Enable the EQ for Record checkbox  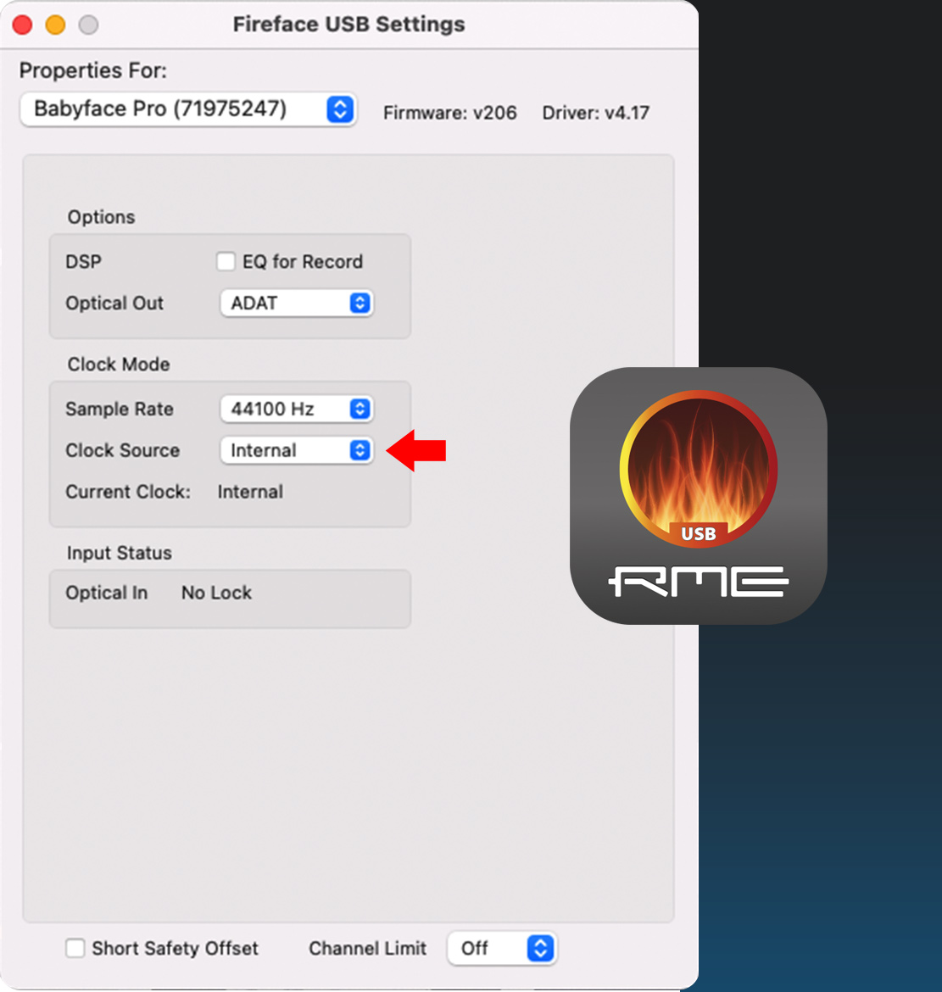pyautogui.click(x=226, y=261)
